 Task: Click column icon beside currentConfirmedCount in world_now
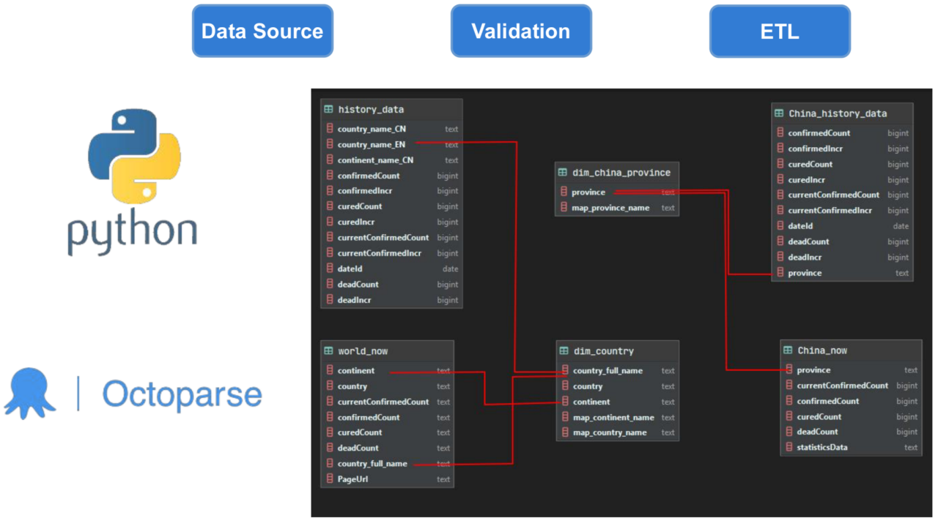330,402
